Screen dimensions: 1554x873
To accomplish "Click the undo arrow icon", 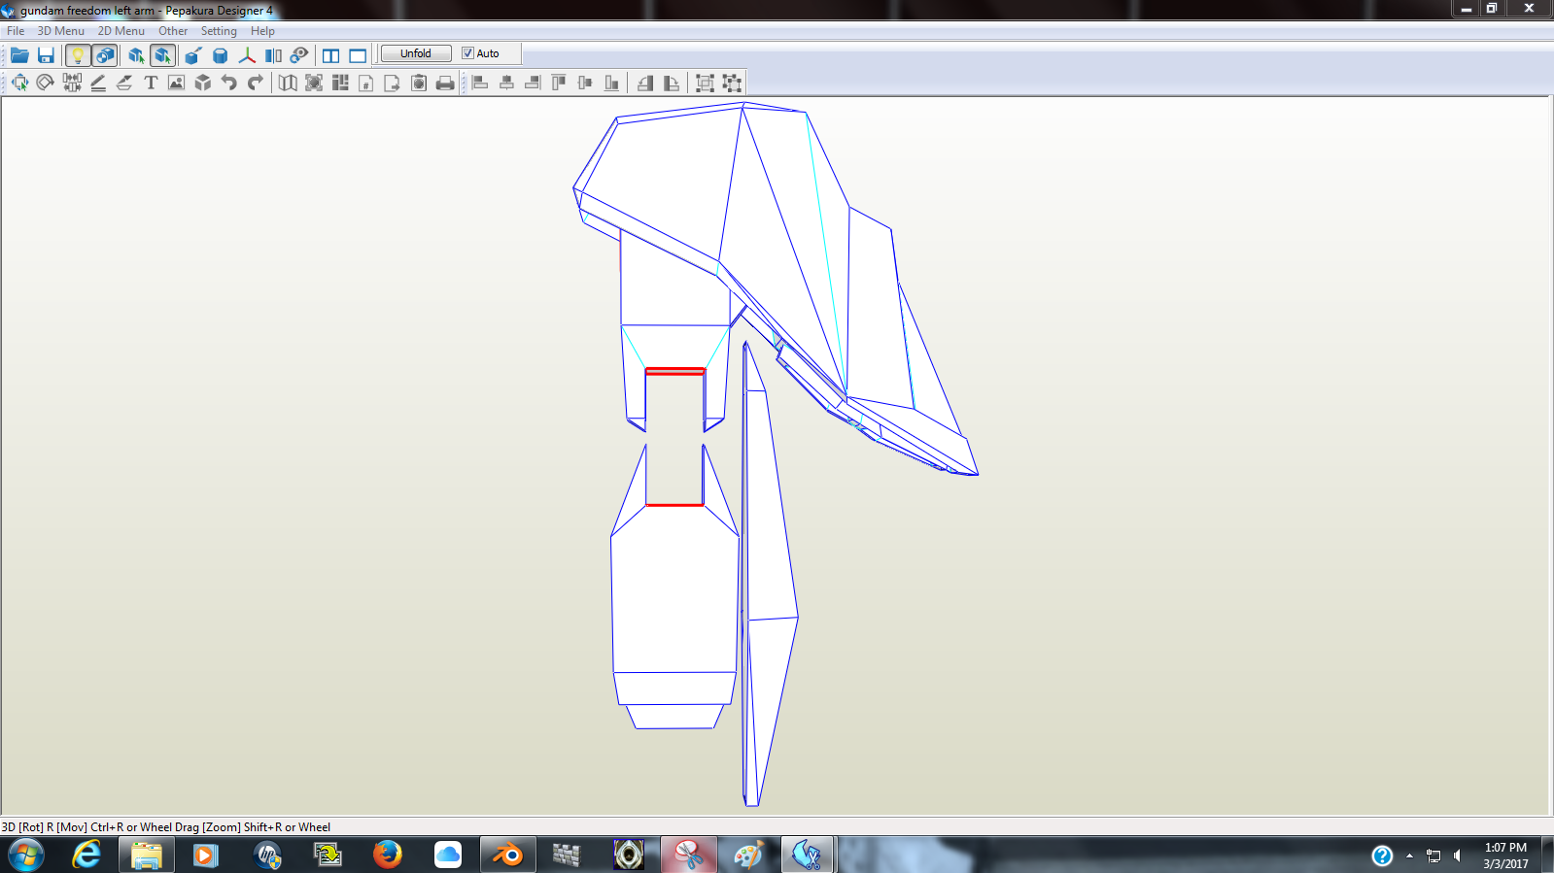I will (x=229, y=83).
